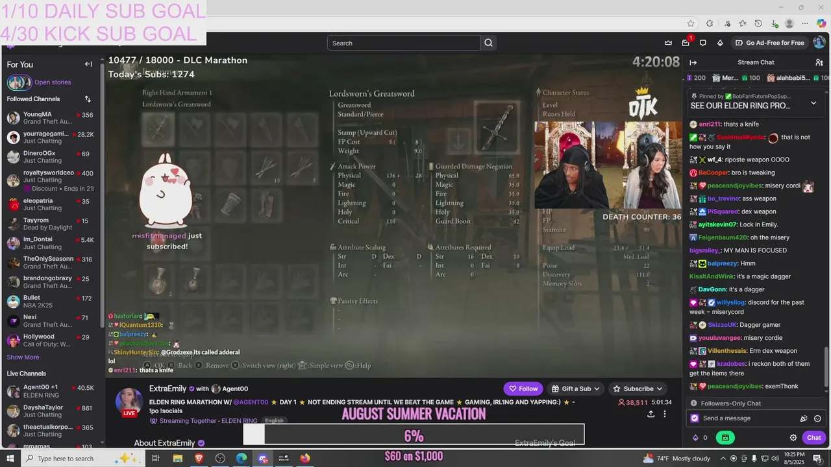
Task: Open Windows Task View button
Action: click(156, 459)
